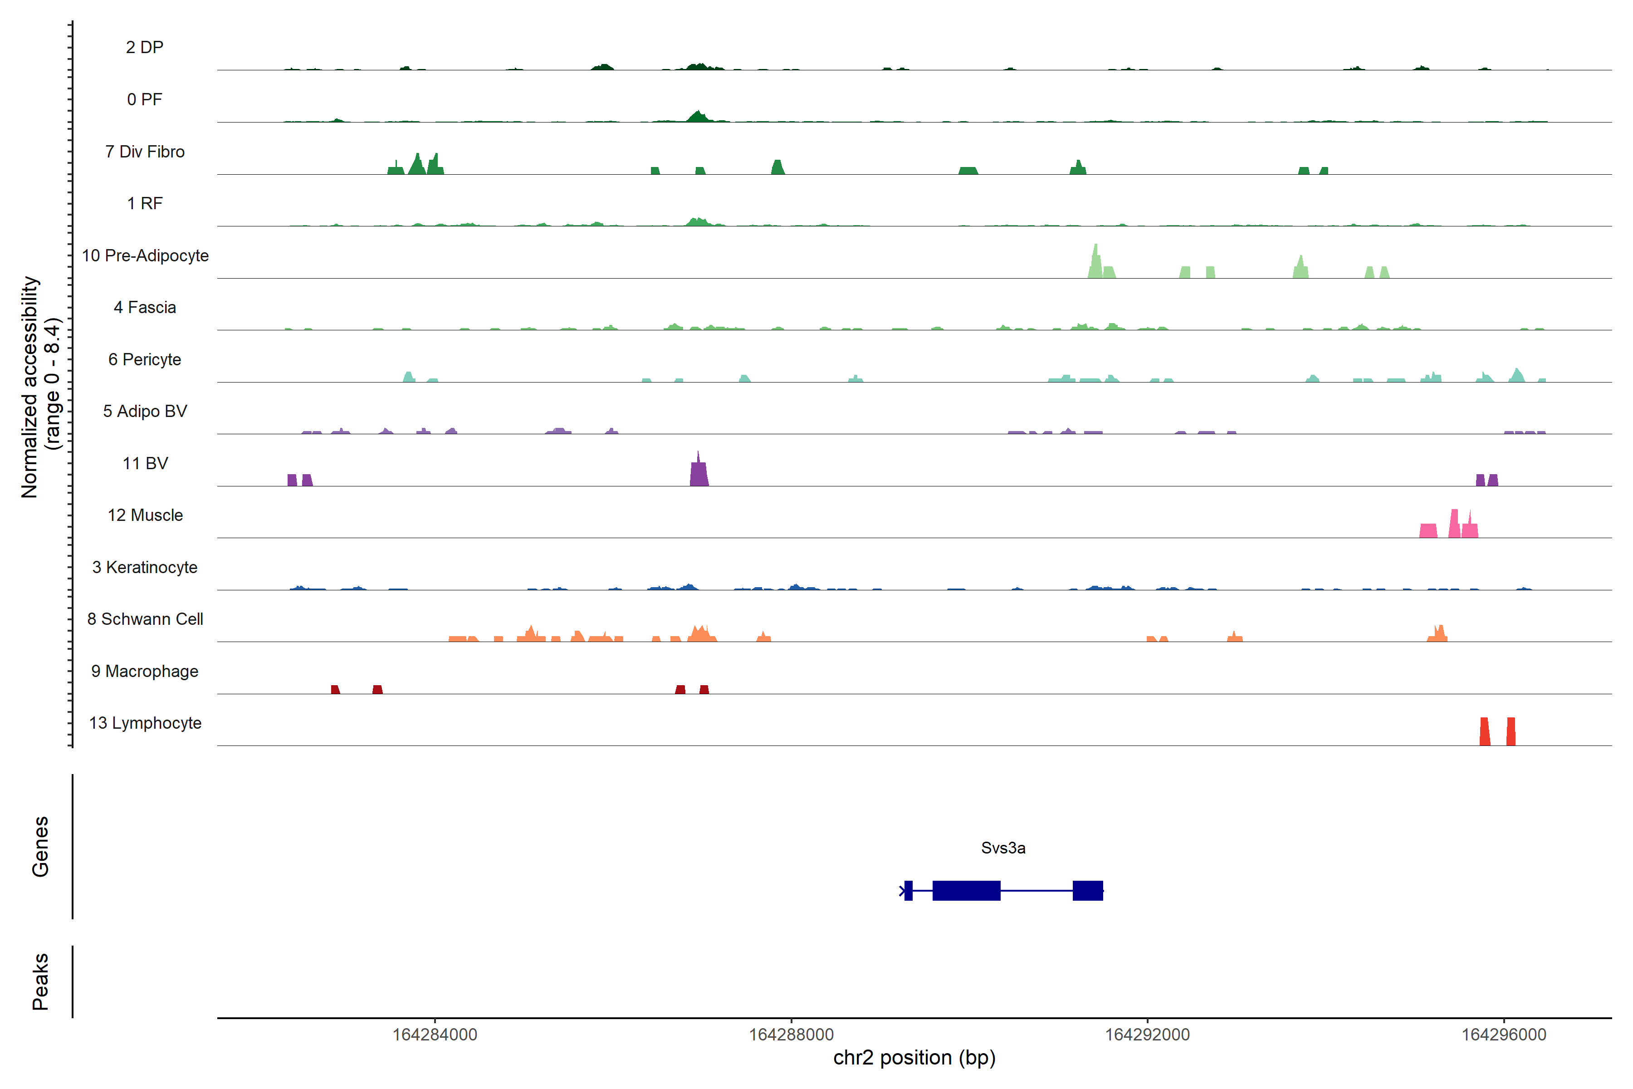The width and height of the screenshot is (1633, 1089).
Task: Click the pink 12 Muscle peak cluster
Action: 1454,526
